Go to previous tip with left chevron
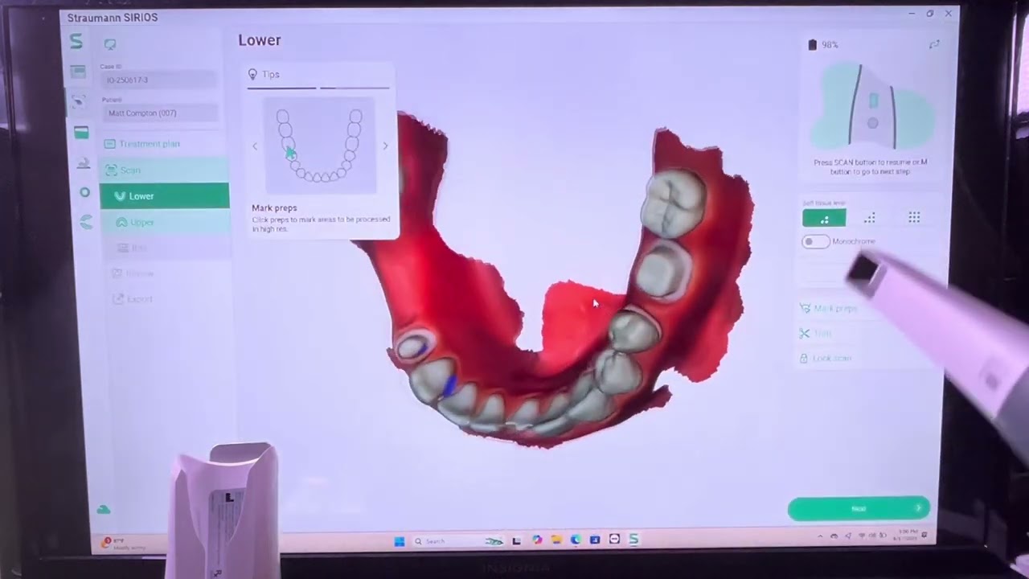Screen dimensions: 1029x579 (255, 146)
